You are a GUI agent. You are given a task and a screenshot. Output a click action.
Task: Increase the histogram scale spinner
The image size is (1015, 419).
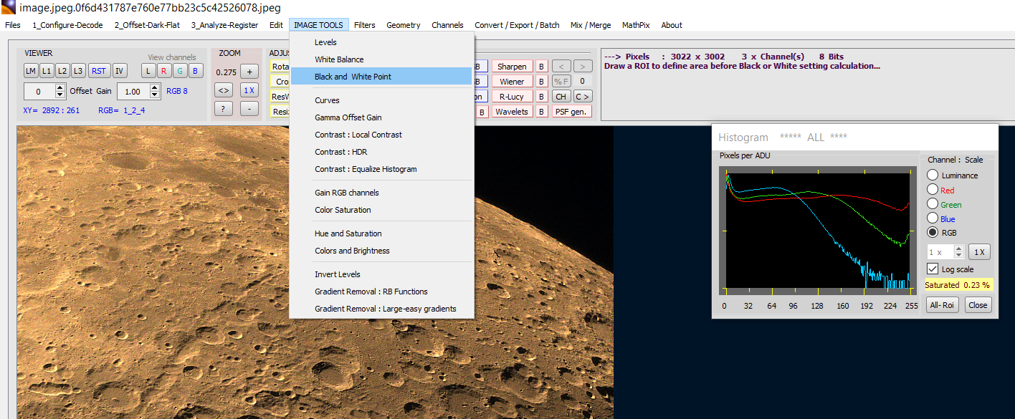point(958,249)
